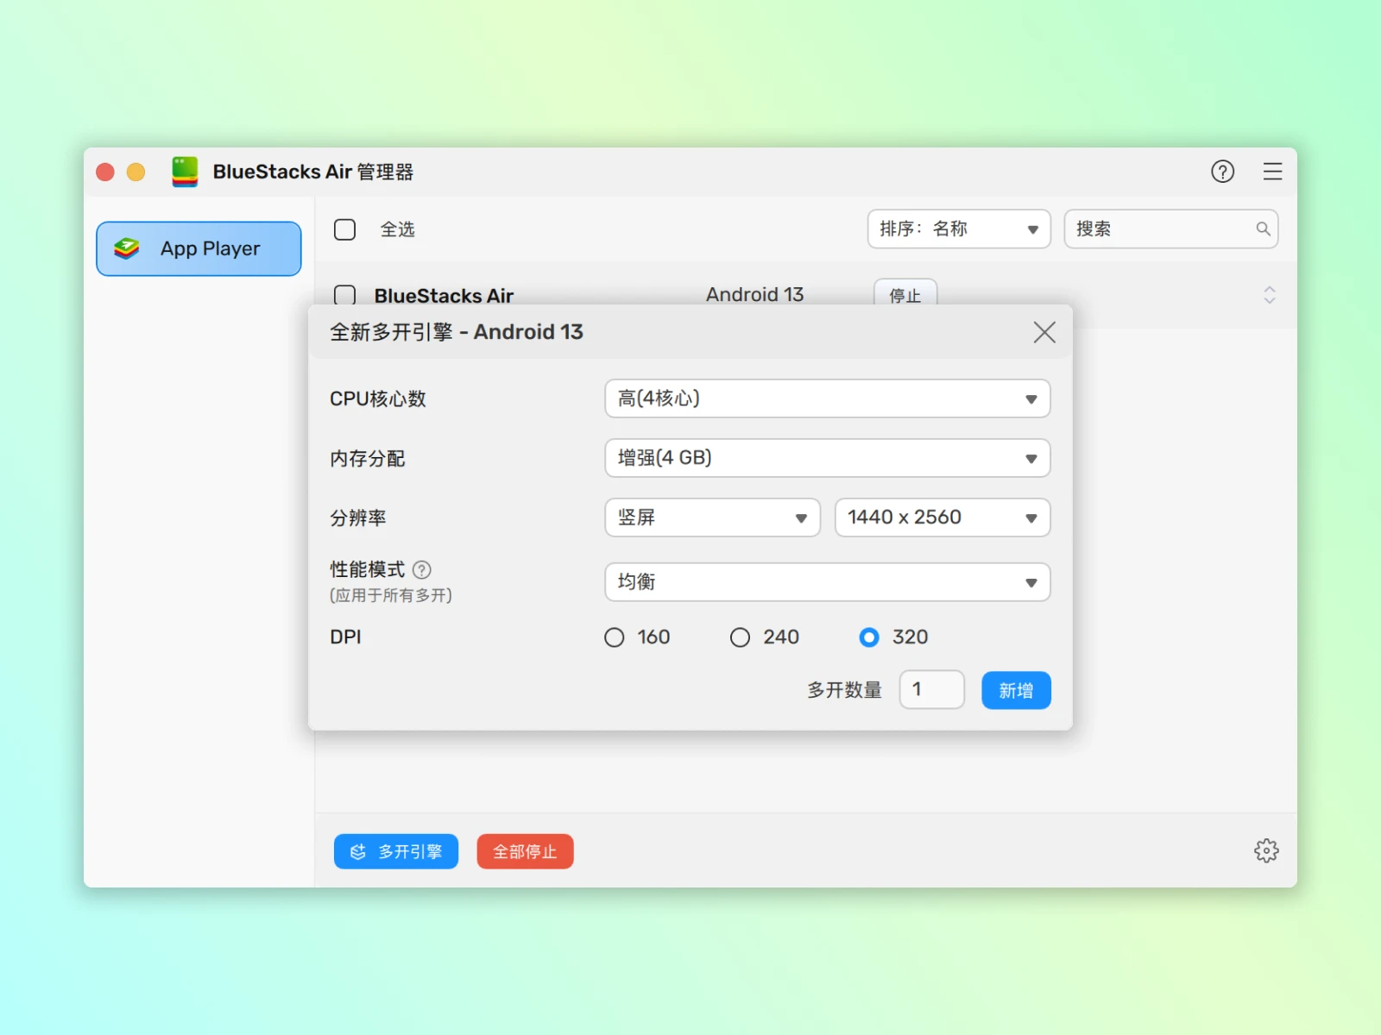Click the row reorder arrows icon

1269,295
